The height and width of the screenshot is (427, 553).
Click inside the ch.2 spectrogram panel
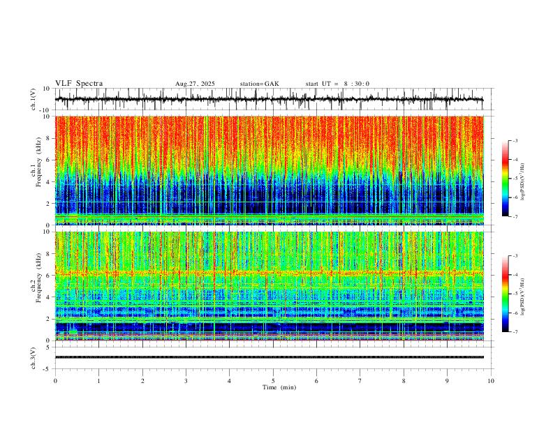coord(269,286)
